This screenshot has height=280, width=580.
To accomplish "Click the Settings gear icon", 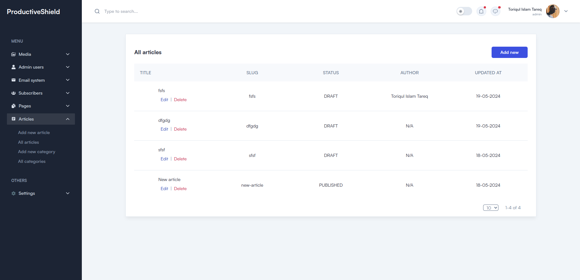I will (13, 194).
